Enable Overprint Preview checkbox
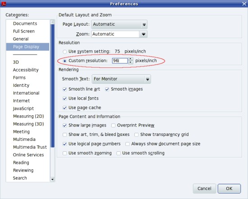Screen dimensions: 248x199 coord(113,126)
